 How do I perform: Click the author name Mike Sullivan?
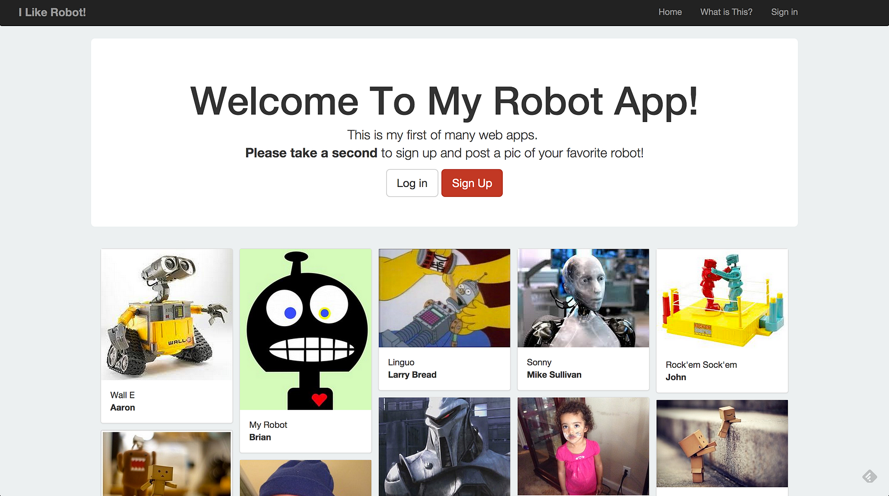554,375
